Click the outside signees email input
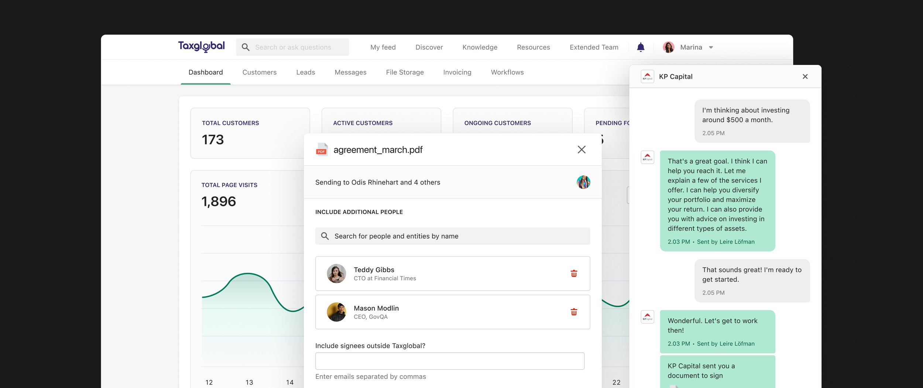Screen dimensions: 923x388 coord(450,361)
